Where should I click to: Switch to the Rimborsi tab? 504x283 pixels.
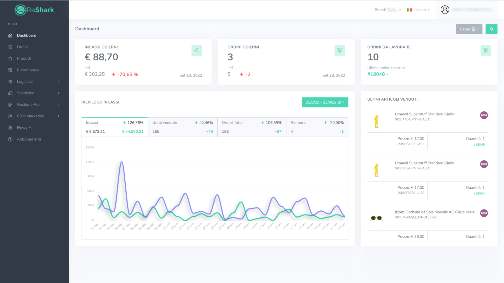tap(317, 127)
